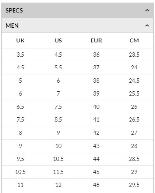Click EUR size 38 cell
Image resolution: width=155 pixels, height=193 pixels.
[96, 81]
